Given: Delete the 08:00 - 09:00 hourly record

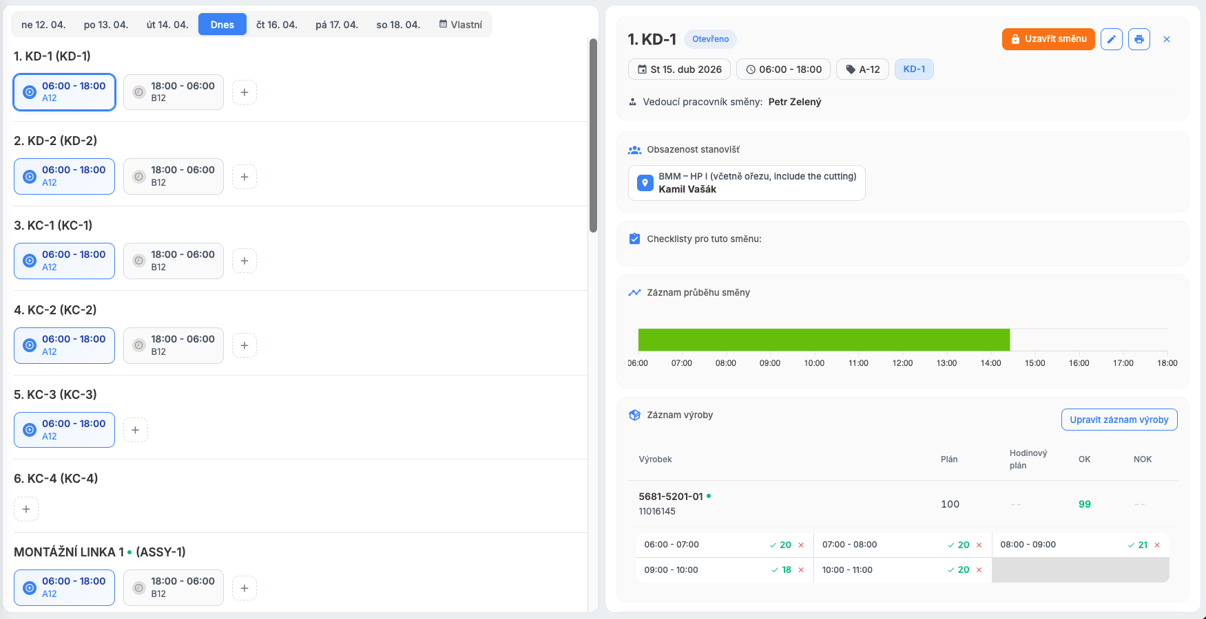Looking at the screenshot, I should pos(1157,545).
